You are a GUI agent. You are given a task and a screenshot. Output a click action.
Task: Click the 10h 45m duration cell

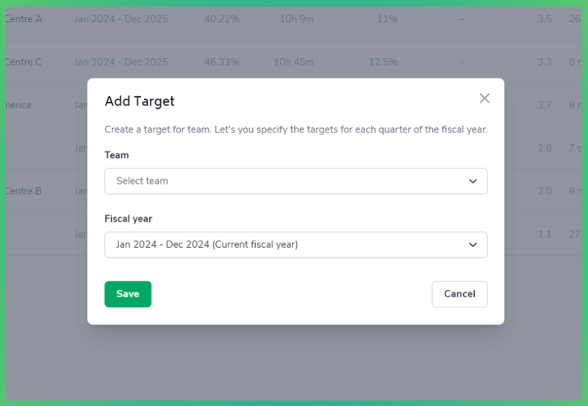click(293, 63)
